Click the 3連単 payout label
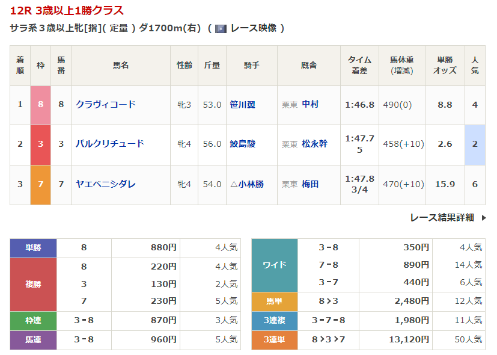Viewport: 497px width, 355px height. pyautogui.click(x=274, y=341)
